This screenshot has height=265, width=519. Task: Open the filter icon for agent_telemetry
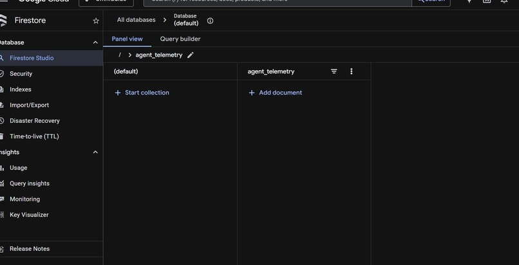(x=334, y=71)
